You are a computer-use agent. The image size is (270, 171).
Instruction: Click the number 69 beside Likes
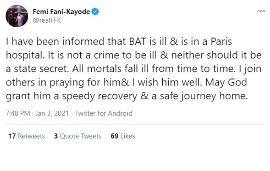[x=114, y=136]
